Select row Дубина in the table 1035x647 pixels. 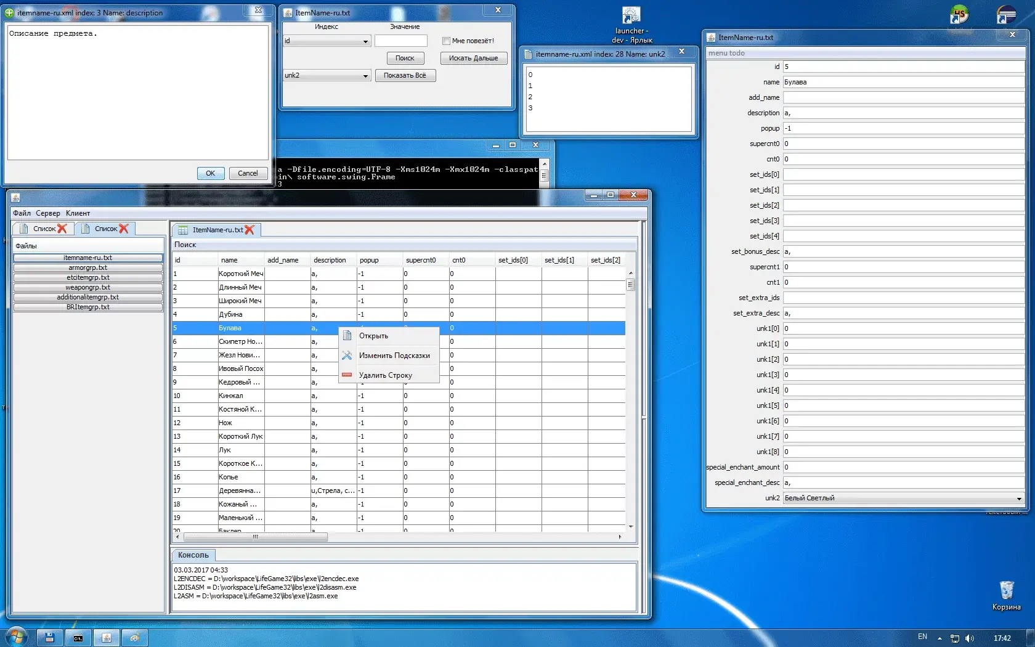[399, 314]
